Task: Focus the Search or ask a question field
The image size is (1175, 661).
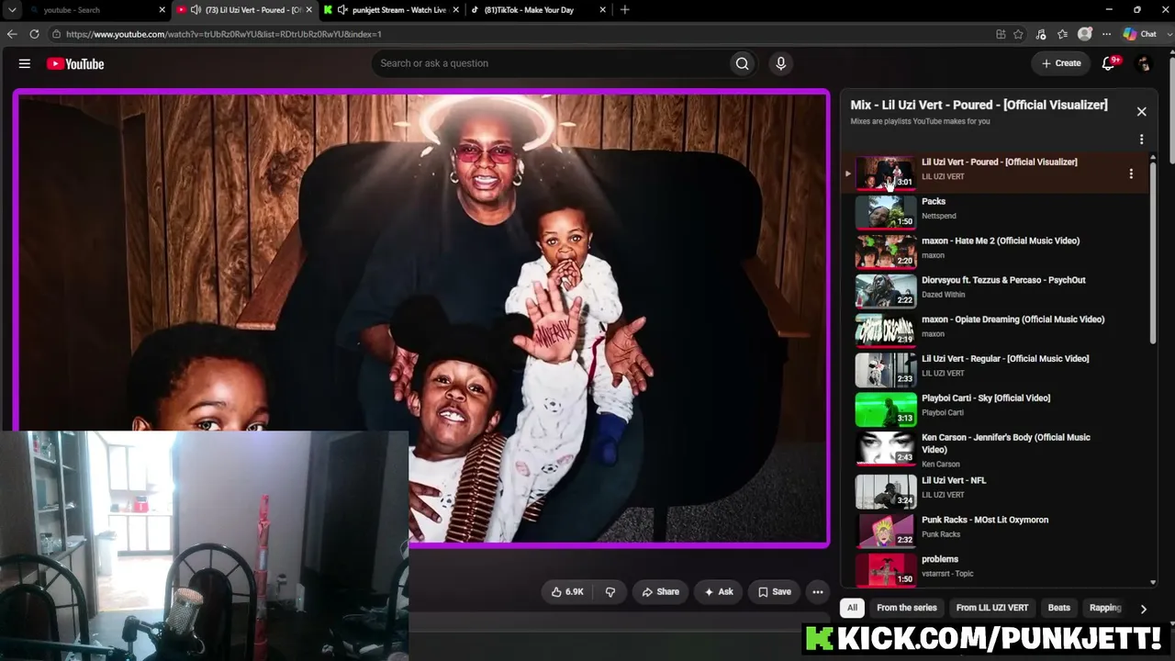Action: tap(549, 63)
